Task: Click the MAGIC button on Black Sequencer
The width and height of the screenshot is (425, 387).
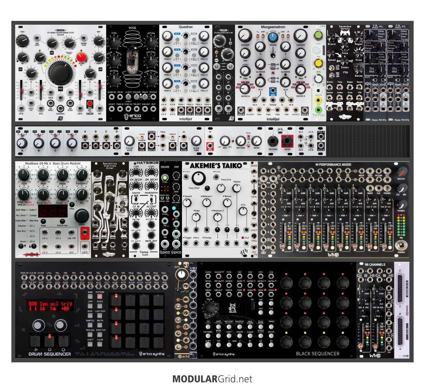Action: coord(271,326)
